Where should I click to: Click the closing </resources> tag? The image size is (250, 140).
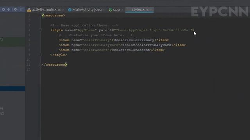pyautogui.click(x=55, y=65)
